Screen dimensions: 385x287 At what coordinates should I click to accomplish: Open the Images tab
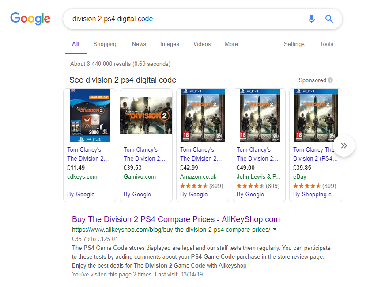[170, 44]
